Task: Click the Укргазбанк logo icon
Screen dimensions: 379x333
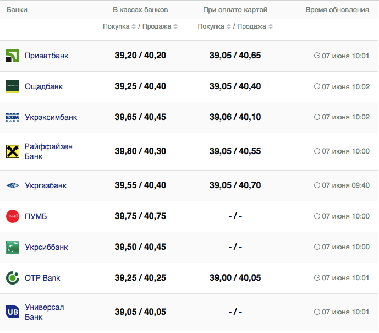Action: click(13, 185)
